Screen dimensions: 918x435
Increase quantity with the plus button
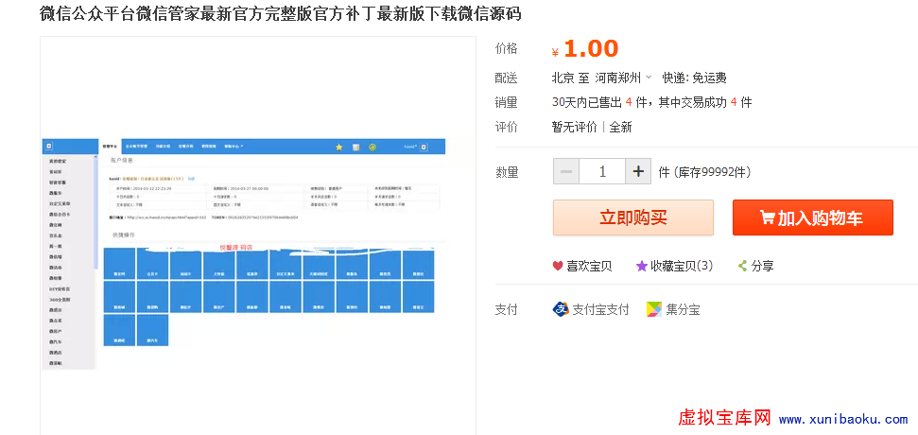coord(638,171)
